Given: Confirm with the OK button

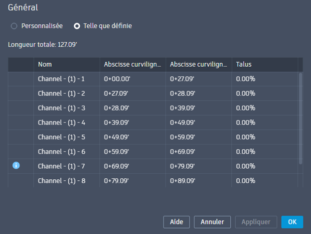Looking at the screenshot, I should 292,222.
